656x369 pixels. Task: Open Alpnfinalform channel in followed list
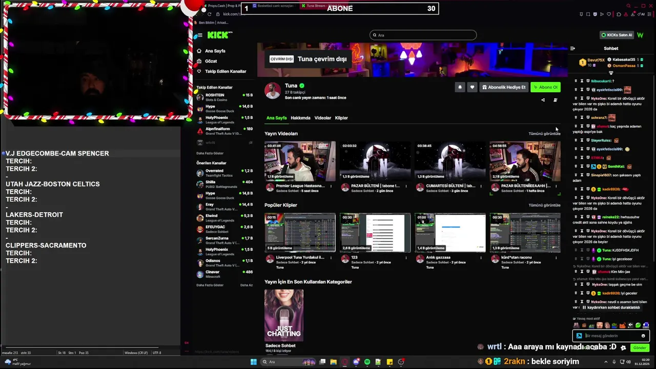point(224,131)
